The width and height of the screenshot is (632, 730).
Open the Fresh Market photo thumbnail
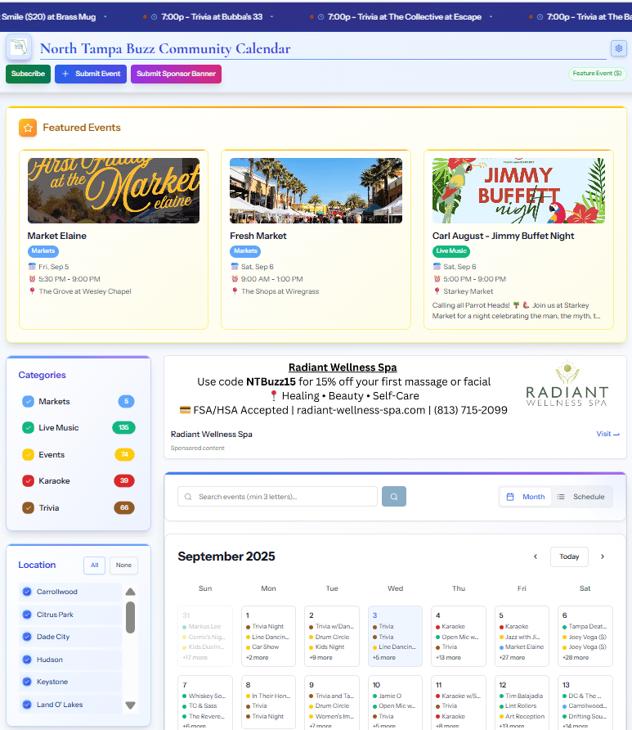click(x=316, y=191)
